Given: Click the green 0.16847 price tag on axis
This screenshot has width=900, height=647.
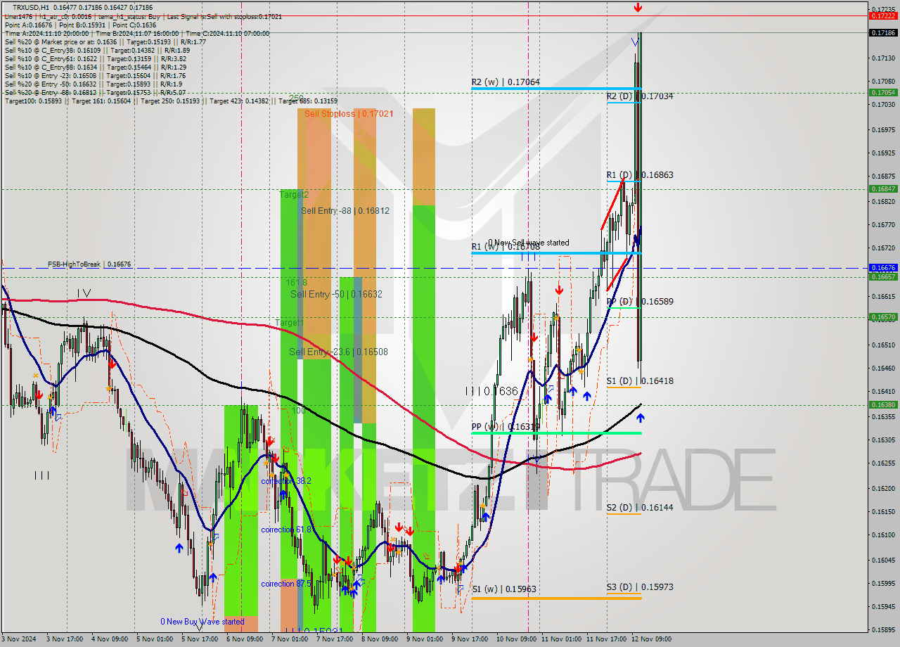Looking at the screenshot, I should pos(883,188).
